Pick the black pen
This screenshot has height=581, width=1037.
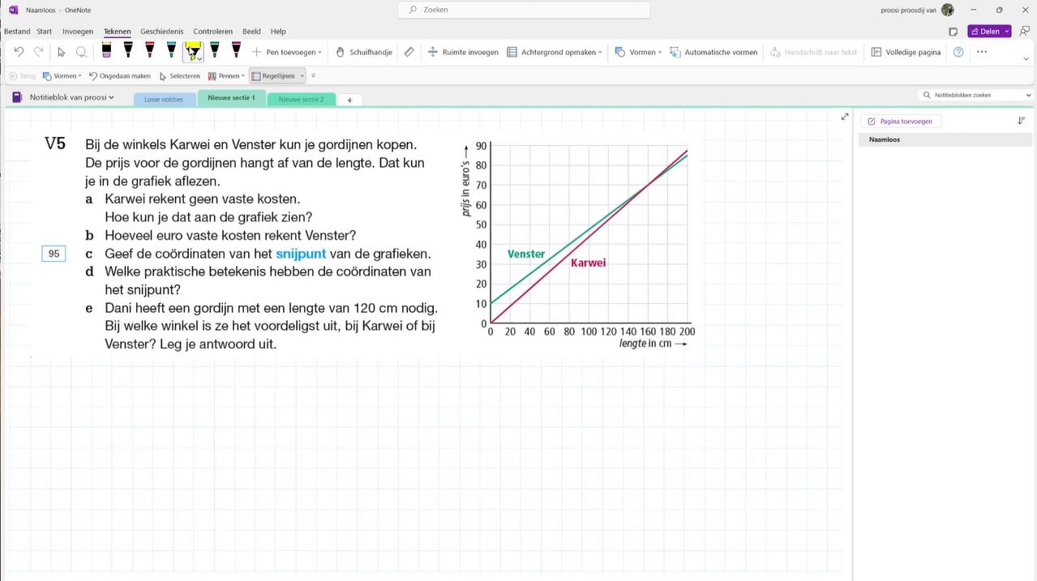pos(128,50)
